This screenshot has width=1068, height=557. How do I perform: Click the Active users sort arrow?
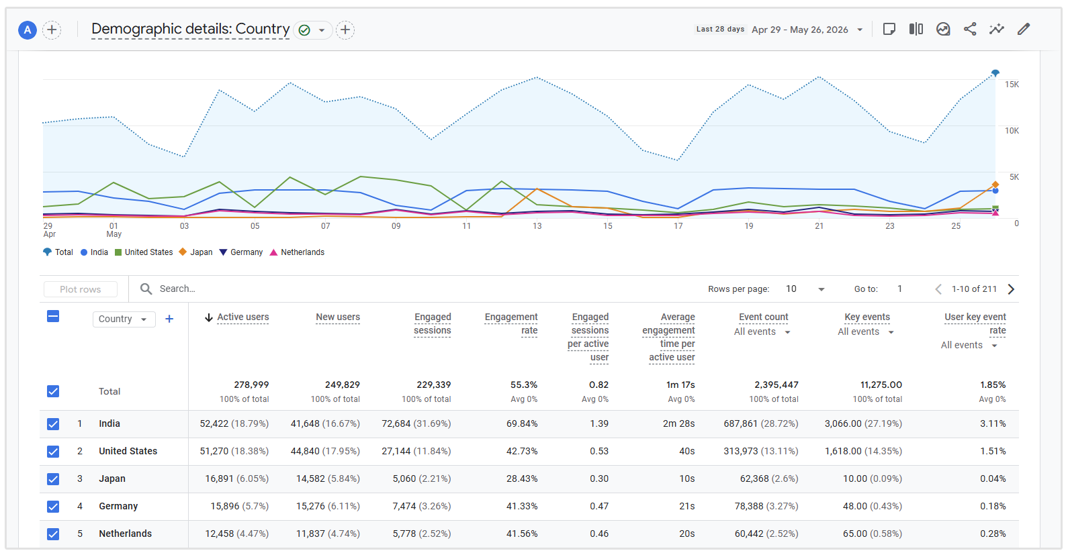coord(209,317)
